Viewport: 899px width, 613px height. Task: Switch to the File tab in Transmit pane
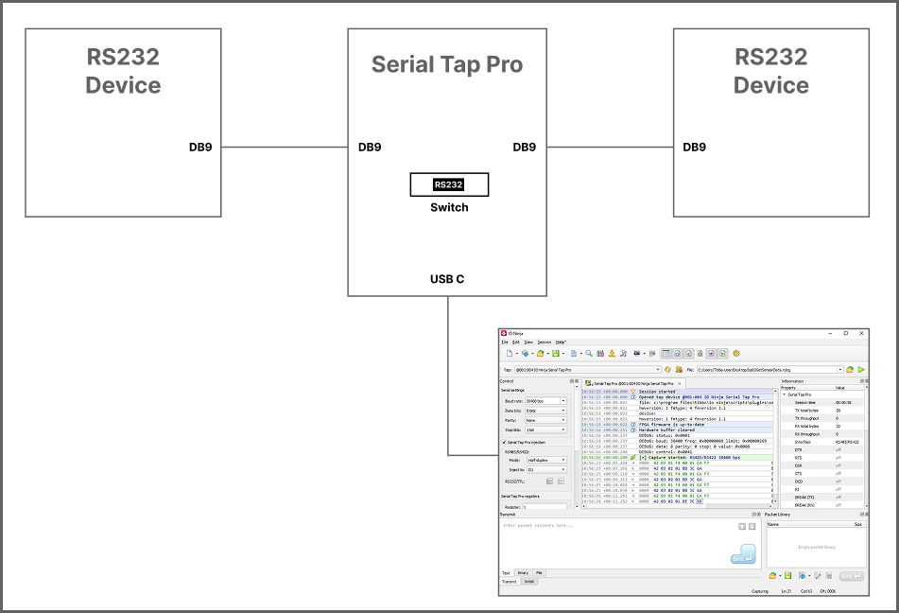(x=539, y=573)
